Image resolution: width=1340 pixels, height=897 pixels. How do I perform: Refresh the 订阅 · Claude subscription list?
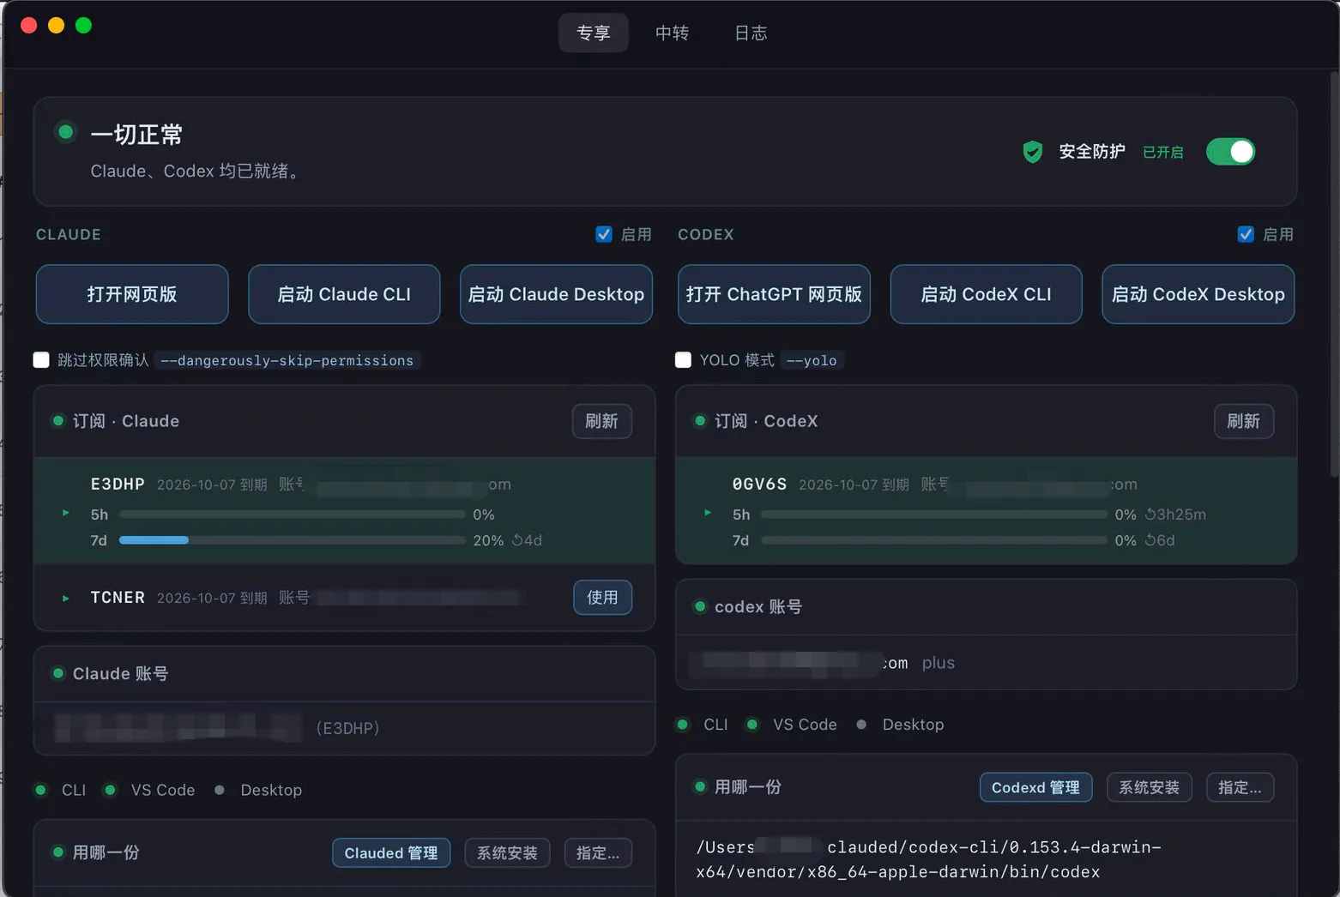601,421
